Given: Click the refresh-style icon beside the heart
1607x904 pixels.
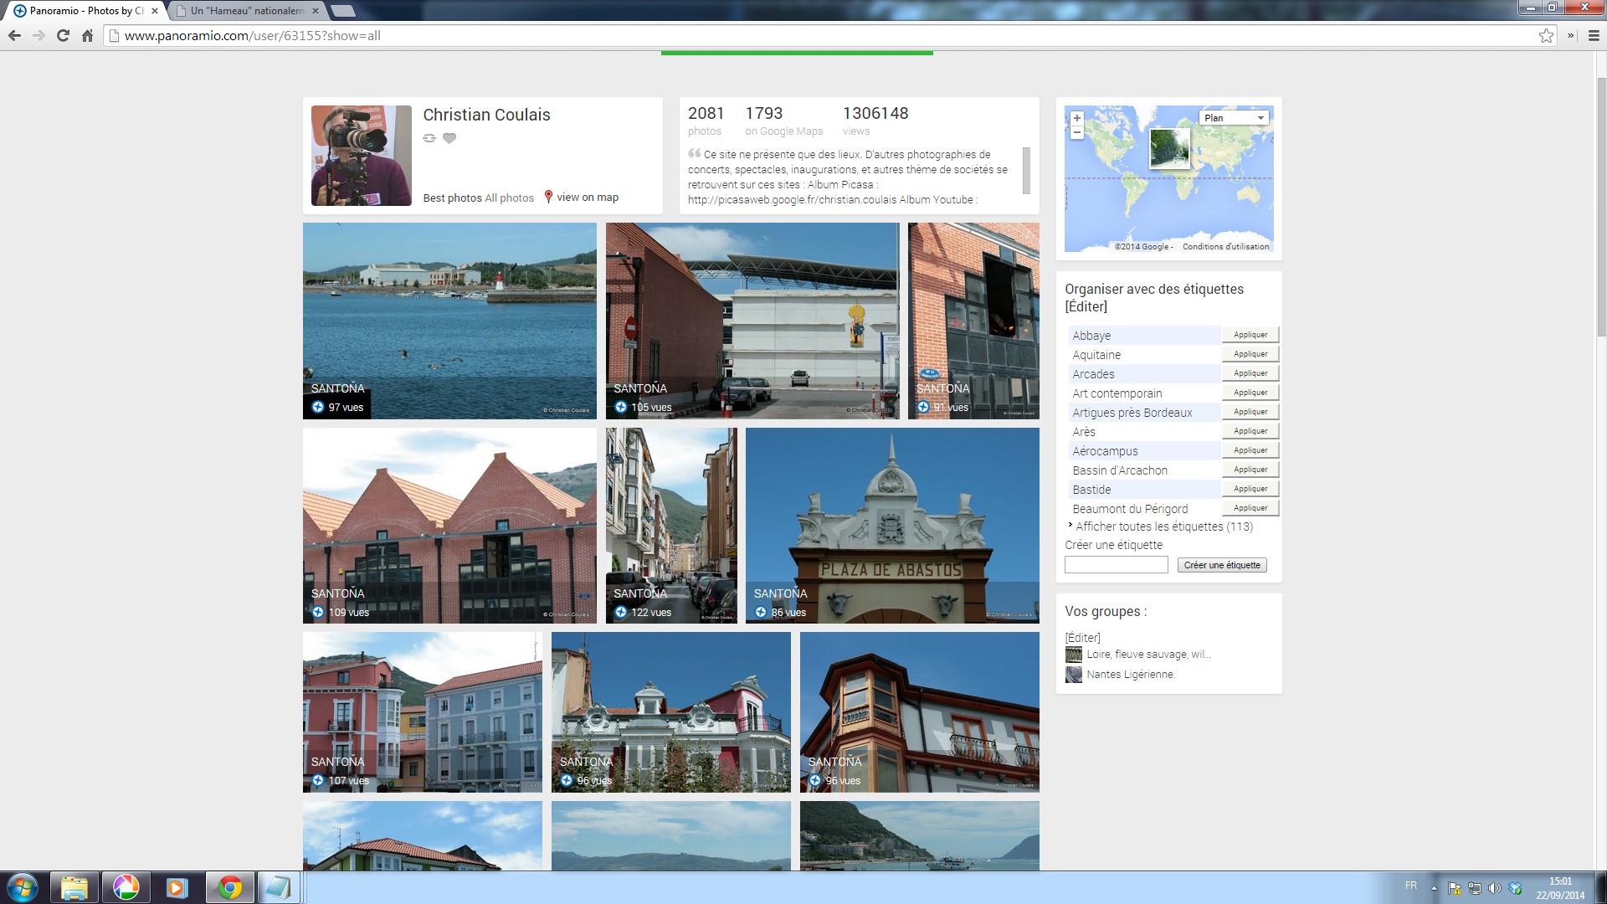Looking at the screenshot, I should [429, 138].
